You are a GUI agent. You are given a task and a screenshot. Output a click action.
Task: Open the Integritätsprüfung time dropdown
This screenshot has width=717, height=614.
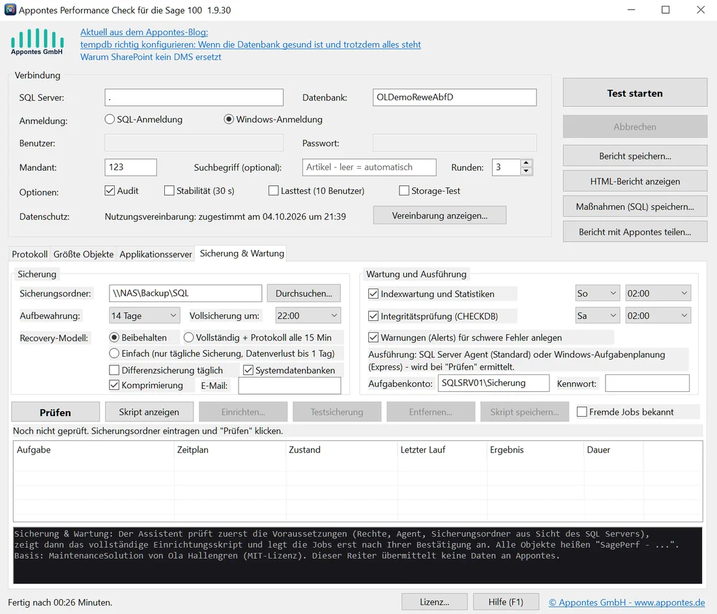click(658, 316)
